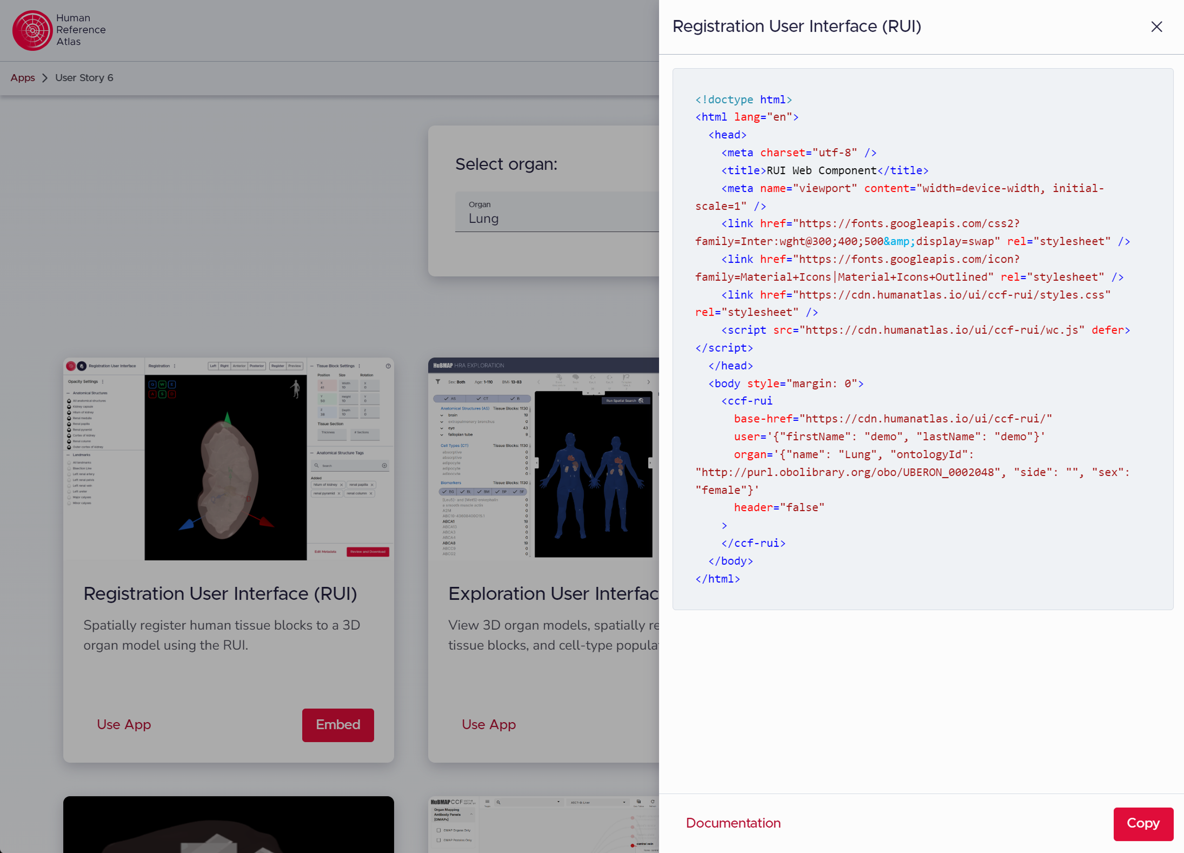Click the Human Reference Atlas logo

coord(32,30)
